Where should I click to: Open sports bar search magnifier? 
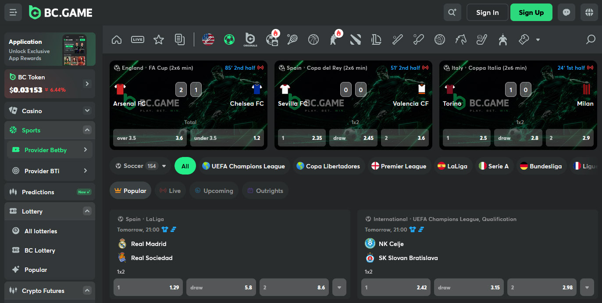tap(591, 39)
